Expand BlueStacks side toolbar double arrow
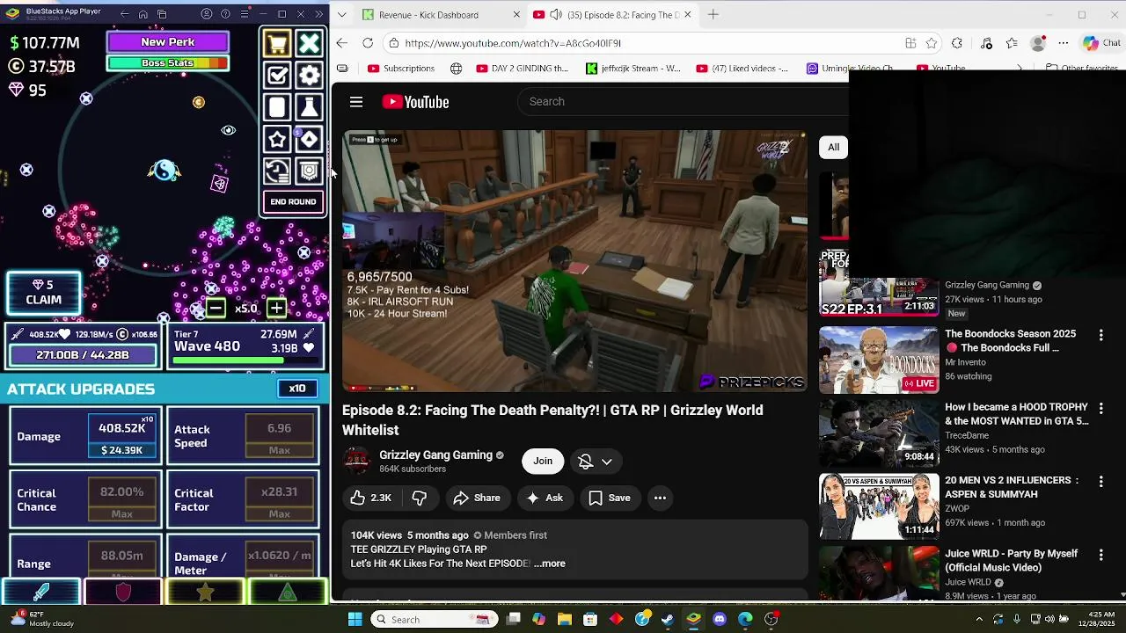This screenshot has width=1126, height=633. [318, 14]
